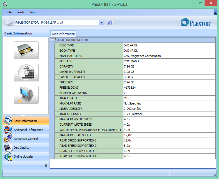Select the Not Specified maximum rate value
Screen dimensions: 219x179
(x=132, y=103)
